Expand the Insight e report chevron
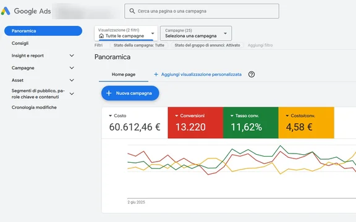This screenshot has width=356, height=222. coord(72,55)
